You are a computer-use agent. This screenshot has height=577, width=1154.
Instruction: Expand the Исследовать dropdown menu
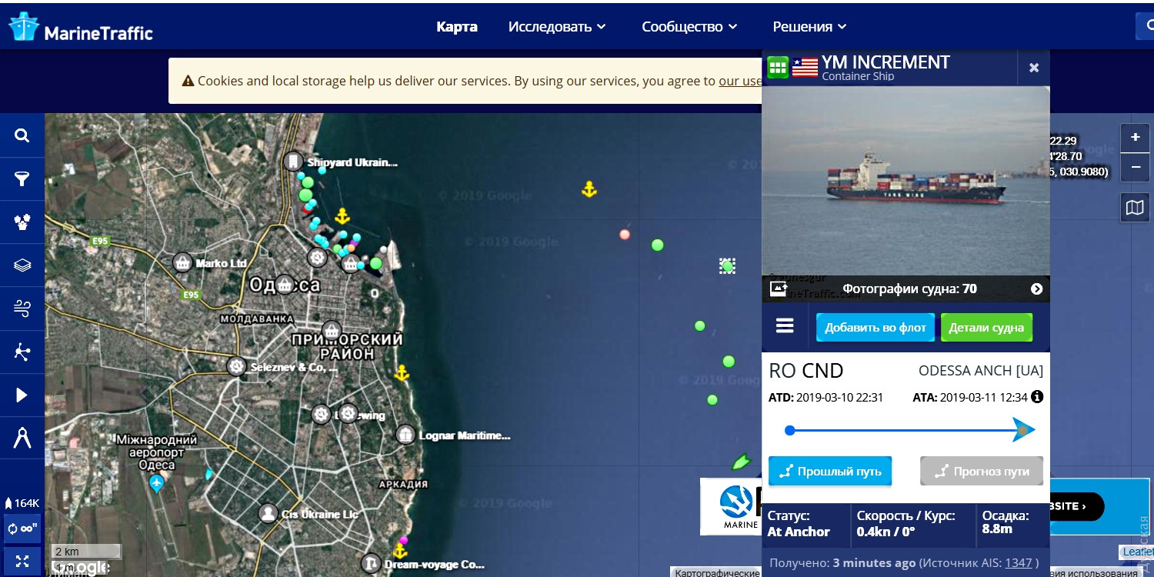(557, 27)
